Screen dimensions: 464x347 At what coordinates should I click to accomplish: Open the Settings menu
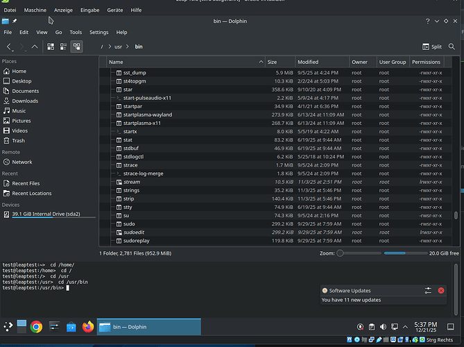(98, 32)
